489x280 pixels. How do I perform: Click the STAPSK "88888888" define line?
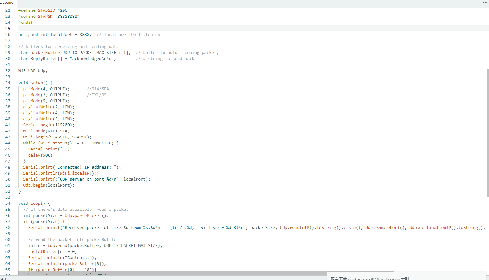(x=49, y=17)
